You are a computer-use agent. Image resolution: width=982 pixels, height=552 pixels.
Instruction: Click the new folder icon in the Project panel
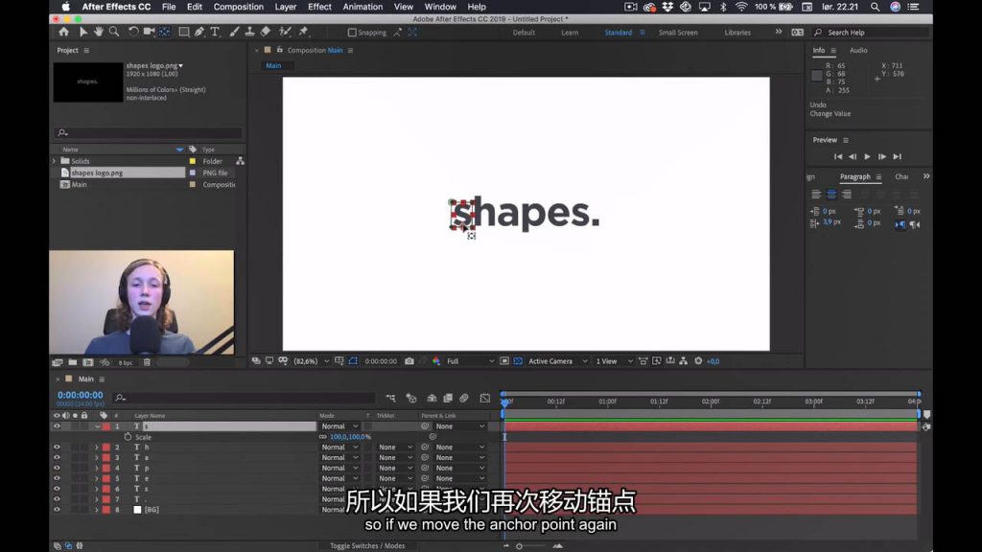[73, 362]
